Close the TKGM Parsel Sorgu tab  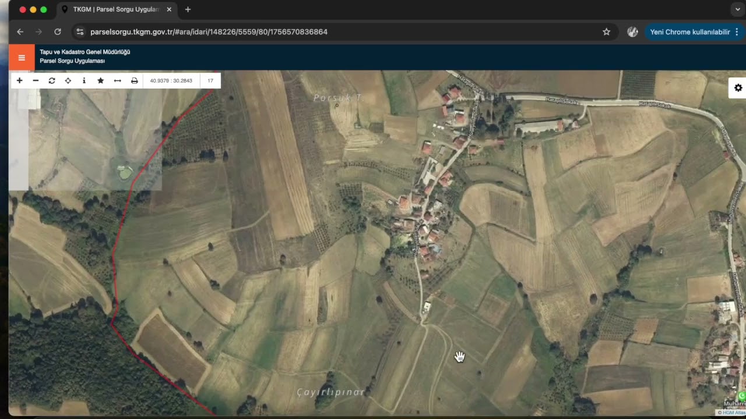click(x=169, y=9)
